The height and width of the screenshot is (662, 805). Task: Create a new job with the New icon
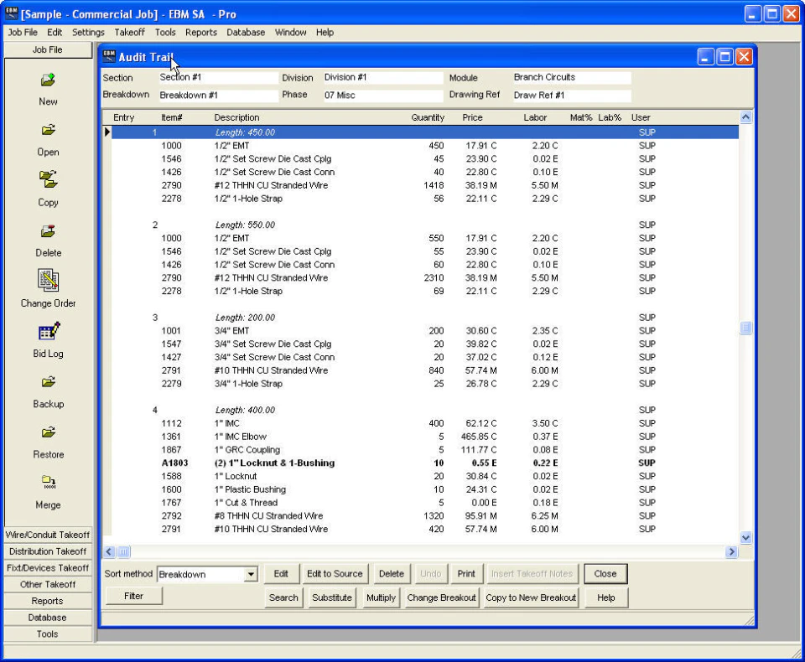click(47, 81)
